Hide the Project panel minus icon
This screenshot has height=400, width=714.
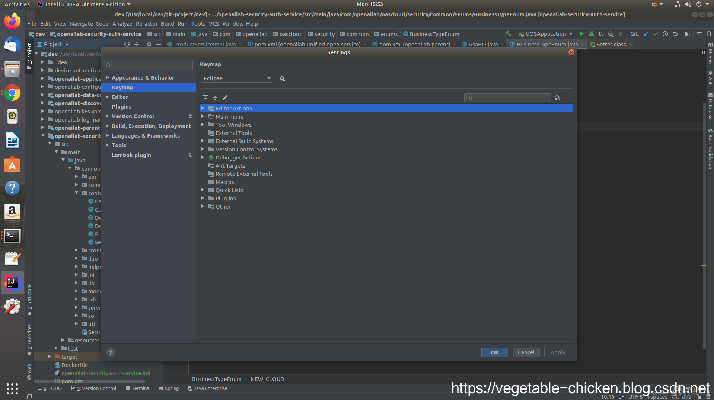[159, 44]
